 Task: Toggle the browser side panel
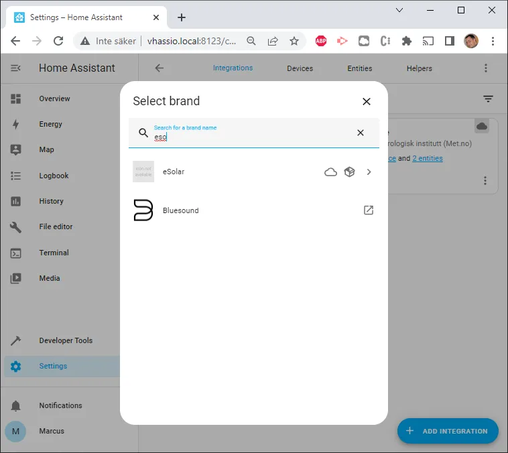tap(450, 41)
